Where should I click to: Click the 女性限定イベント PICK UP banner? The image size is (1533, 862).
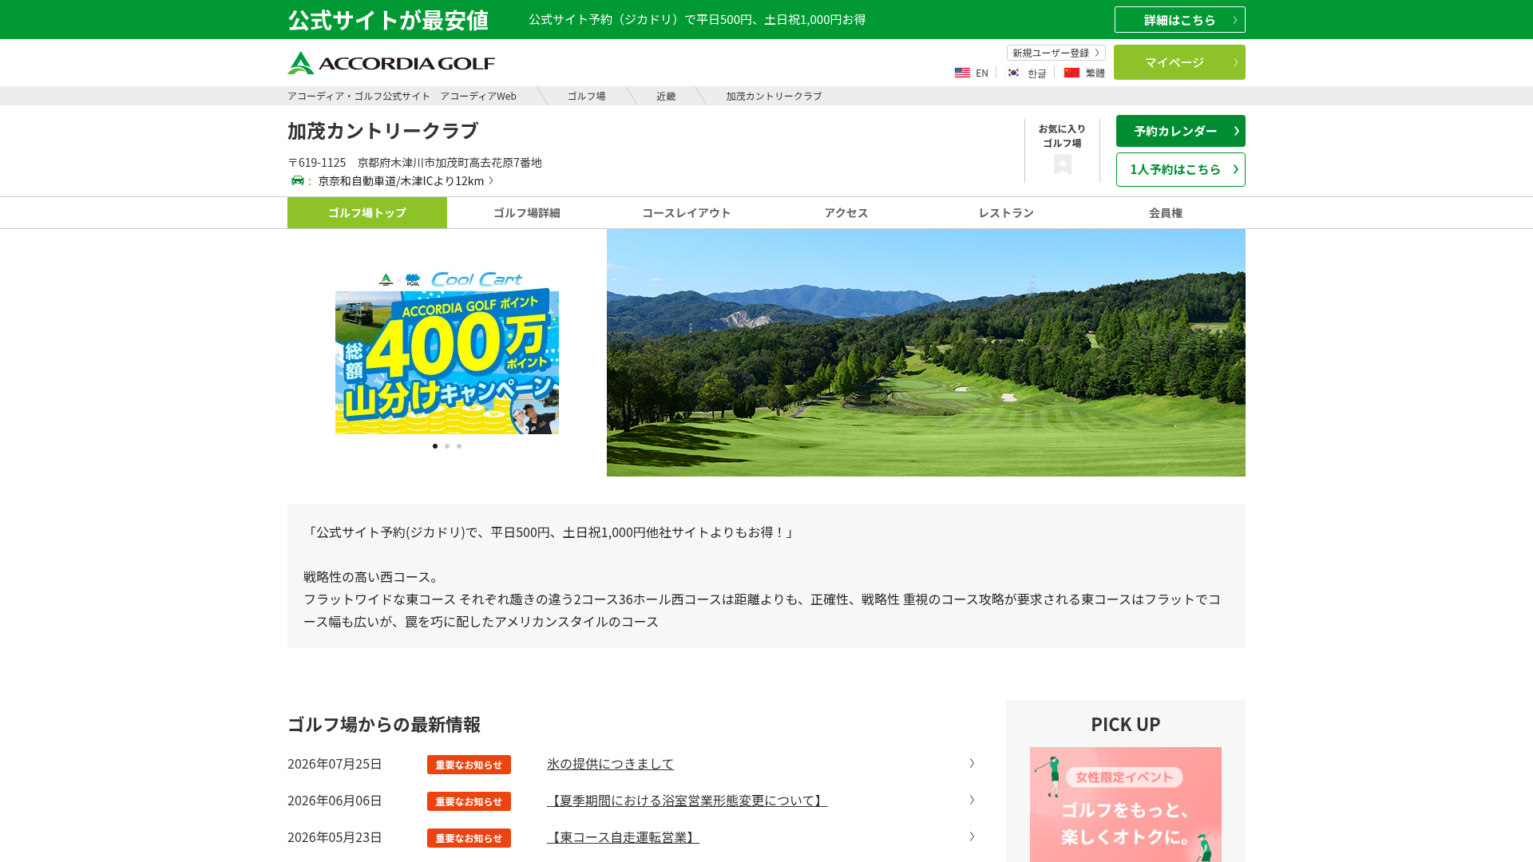1126,805
